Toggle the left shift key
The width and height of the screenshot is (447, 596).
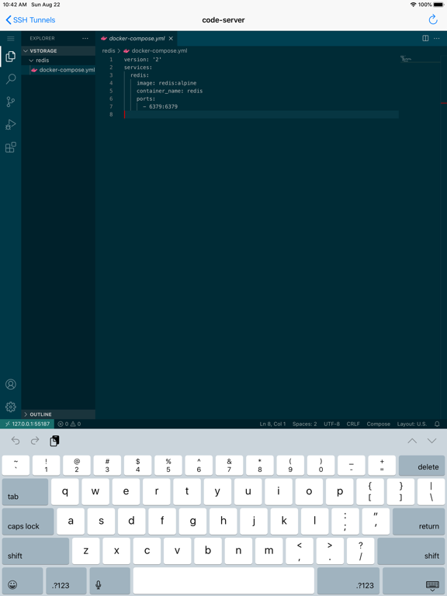click(x=36, y=551)
